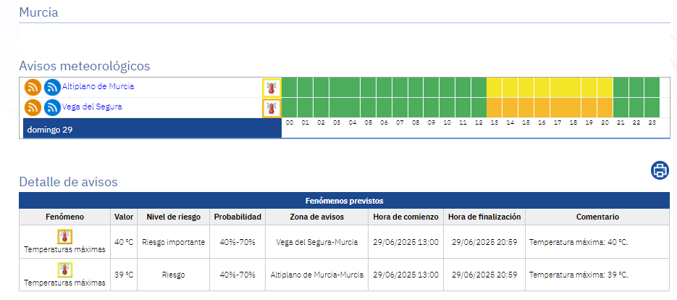Click the domingo 29 date label
The width and height of the screenshot is (677, 300).
(50, 130)
